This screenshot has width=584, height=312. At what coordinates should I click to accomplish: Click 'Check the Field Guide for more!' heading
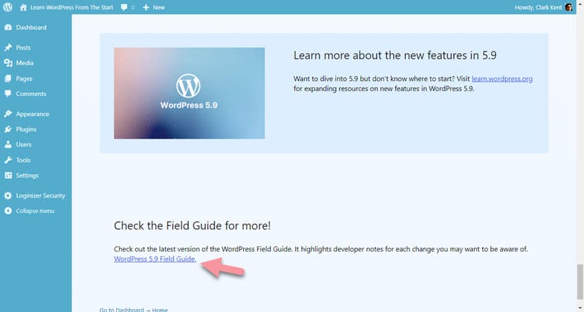point(192,226)
